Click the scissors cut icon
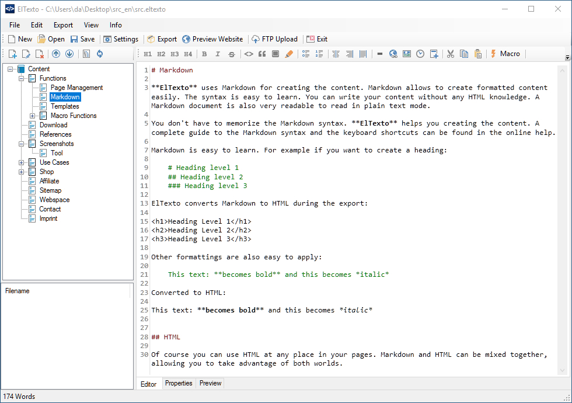This screenshot has height=403, width=572. click(x=450, y=54)
